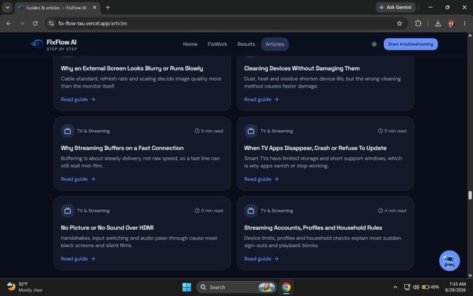Click '5 min read' on Streaming Buffers card

[209, 131]
